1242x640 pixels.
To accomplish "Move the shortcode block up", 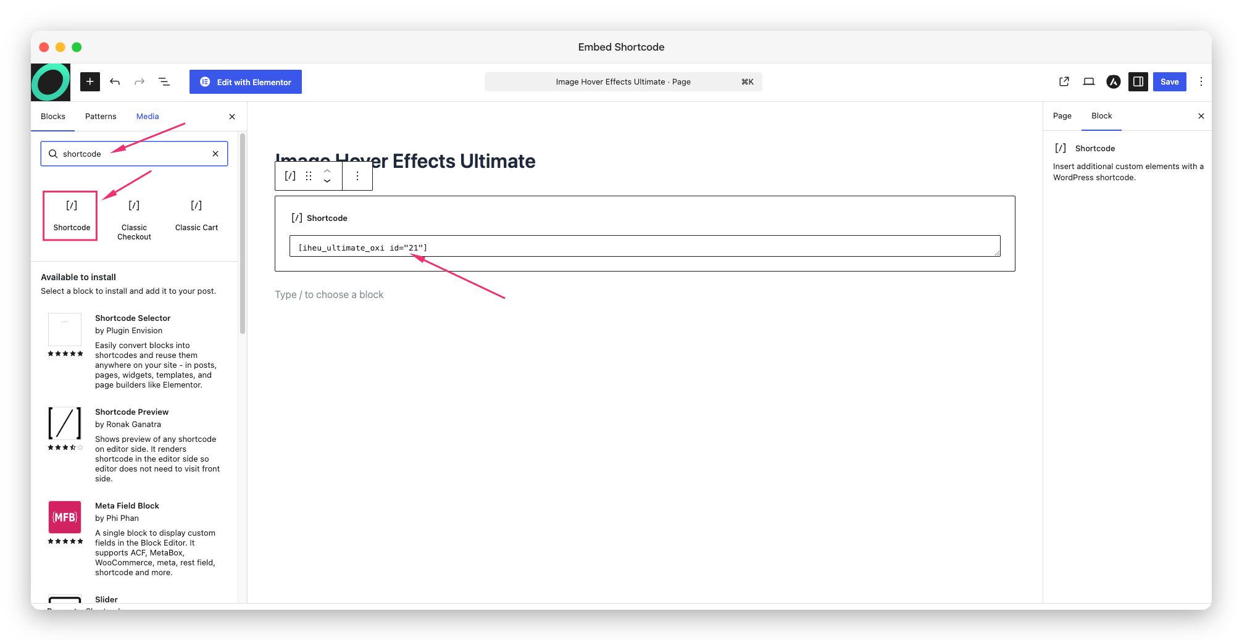I will [x=327, y=170].
